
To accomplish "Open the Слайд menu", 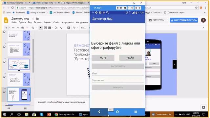I will tap(56, 22).
